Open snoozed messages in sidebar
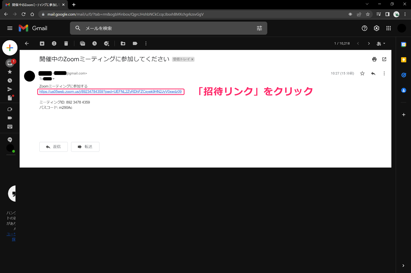This screenshot has width=411, height=273. click(x=10, y=80)
